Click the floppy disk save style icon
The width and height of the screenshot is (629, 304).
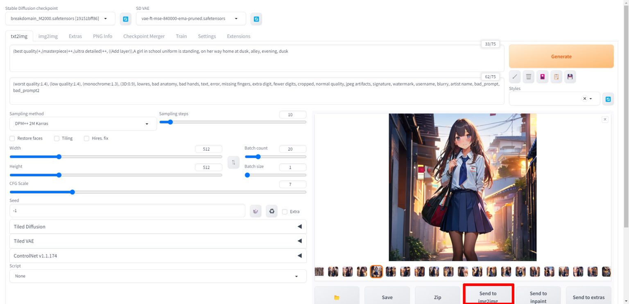click(x=570, y=77)
